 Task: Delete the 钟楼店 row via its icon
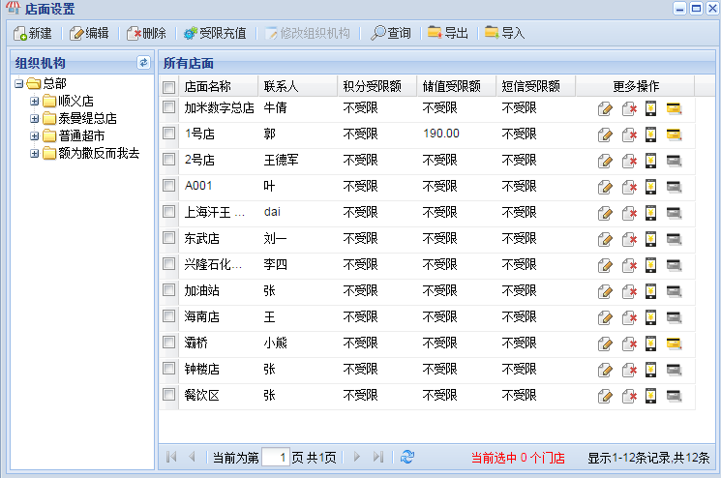click(629, 370)
